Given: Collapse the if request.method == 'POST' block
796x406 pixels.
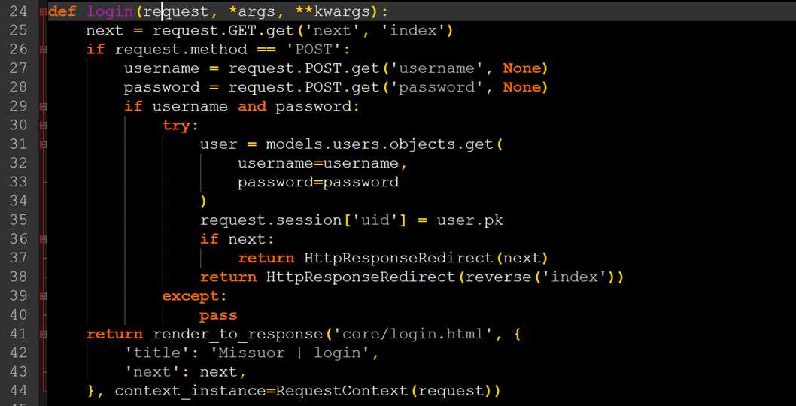Looking at the screenshot, I should point(43,50).
